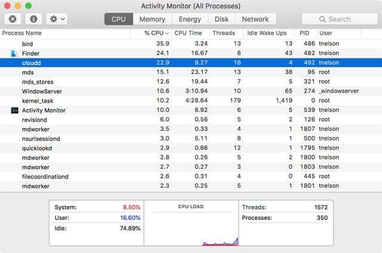Click the Finder process icon
The width and height of the screenshot is (382, 253).
tap(15, 54)
